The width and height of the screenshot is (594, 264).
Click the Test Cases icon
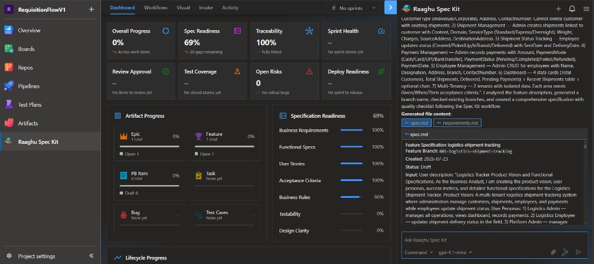(x=198, y=215)
